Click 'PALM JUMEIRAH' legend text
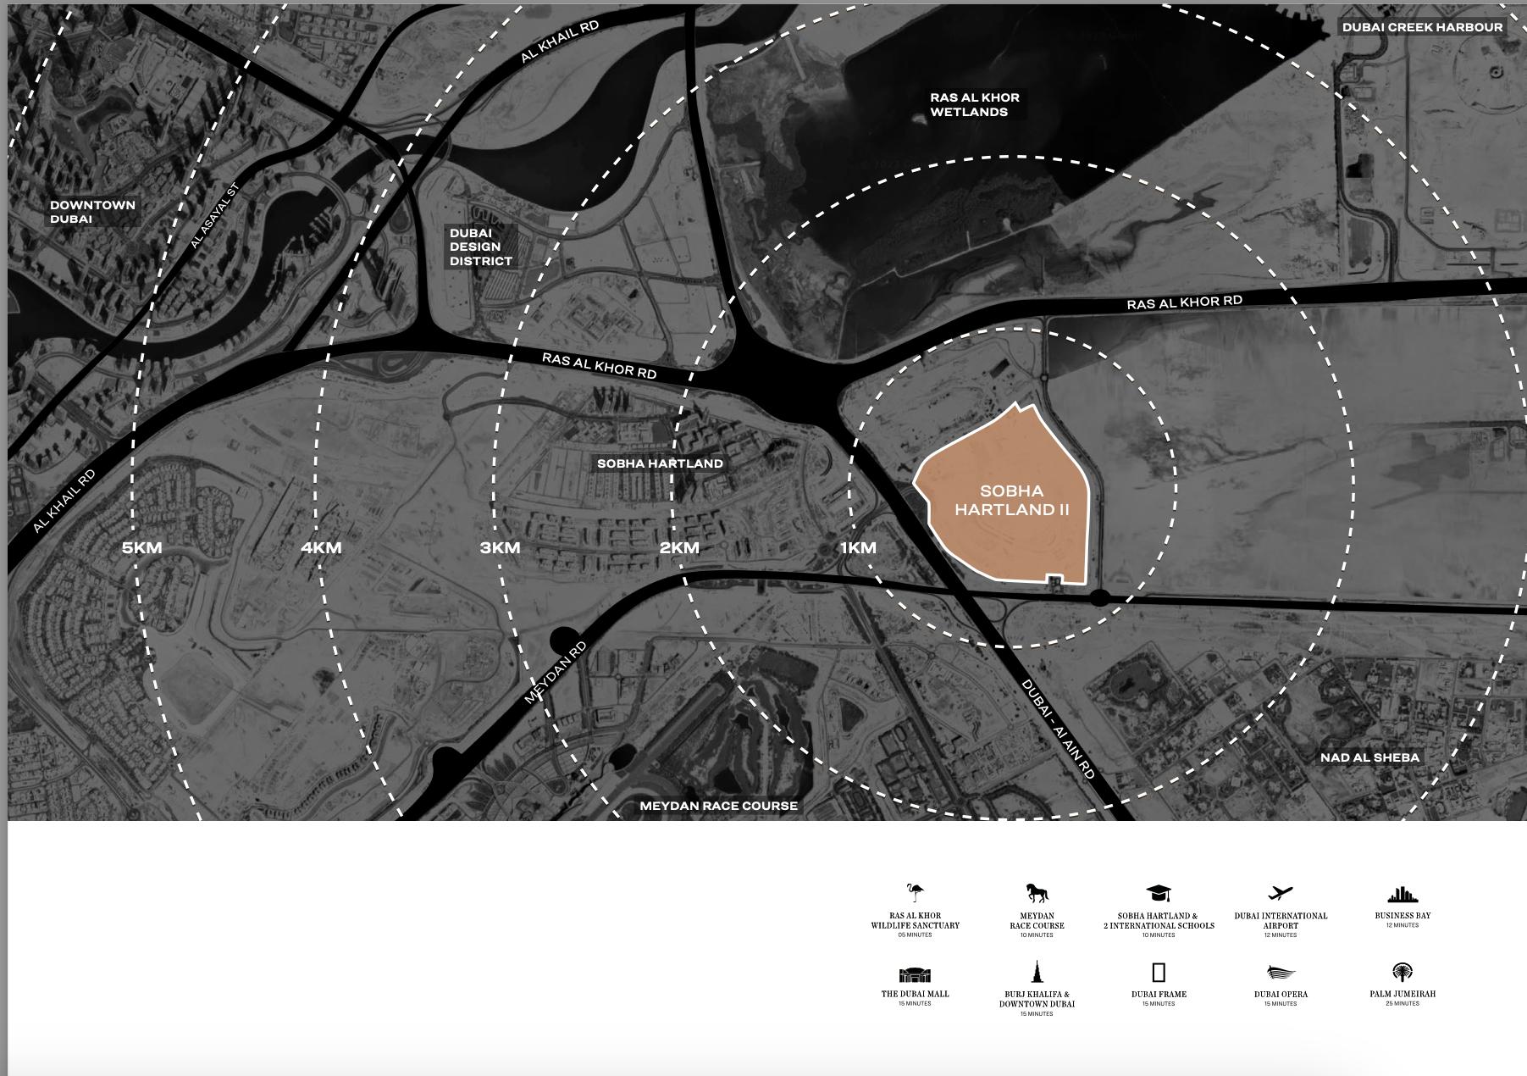 [x=1403, y=994]
